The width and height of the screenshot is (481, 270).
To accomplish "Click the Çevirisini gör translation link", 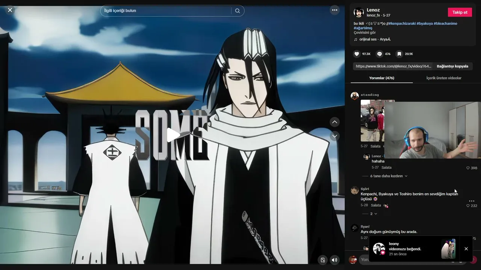I will point(365,33).
